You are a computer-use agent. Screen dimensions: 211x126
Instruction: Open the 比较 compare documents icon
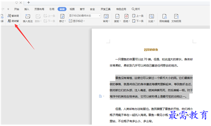[x=151, y=16]
